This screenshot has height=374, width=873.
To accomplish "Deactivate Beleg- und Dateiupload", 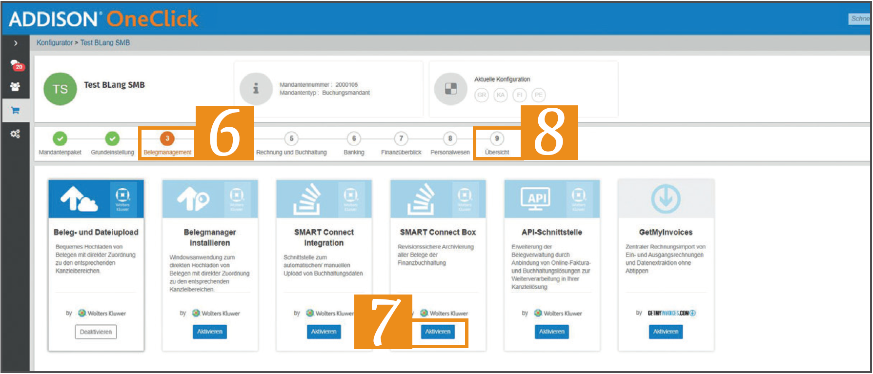I will pyautogui.click(x=96, y=332).
